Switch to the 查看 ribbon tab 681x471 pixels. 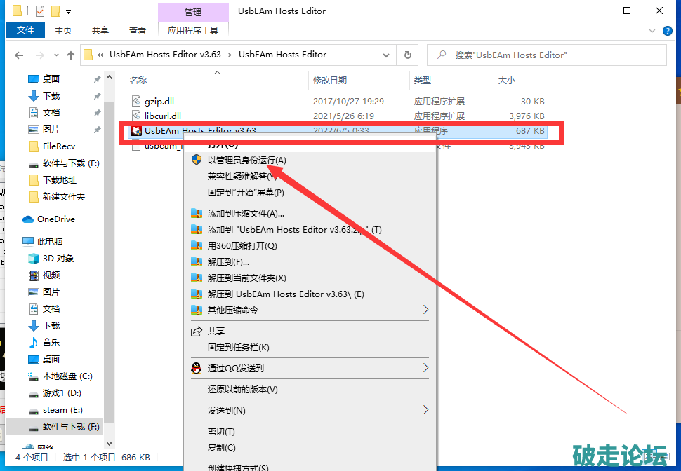tap(138, 31)
